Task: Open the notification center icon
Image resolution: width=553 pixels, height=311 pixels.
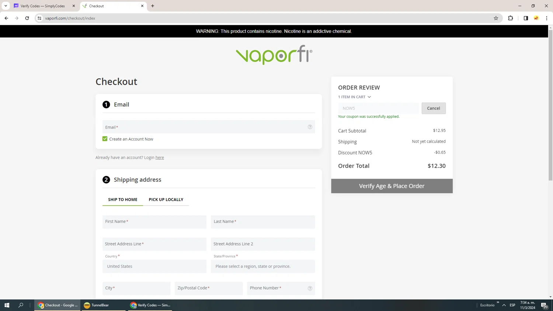Action: (x=544, y=305)
